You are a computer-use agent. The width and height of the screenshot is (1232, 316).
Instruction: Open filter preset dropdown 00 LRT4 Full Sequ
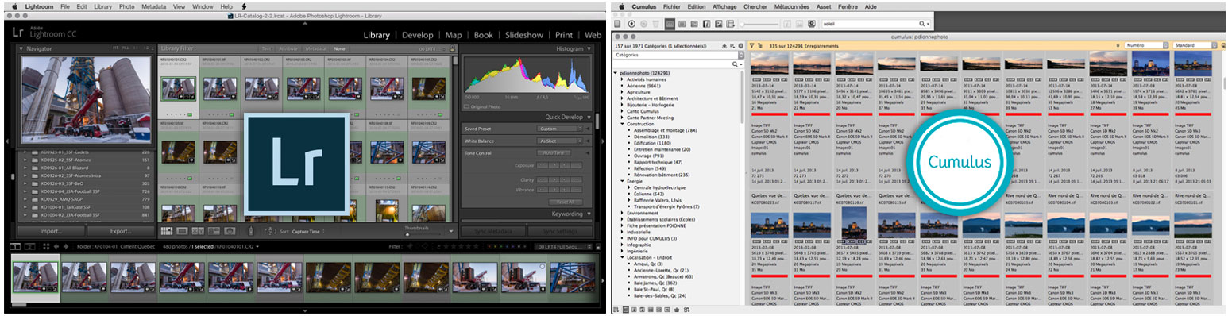[x=562, y=246]
